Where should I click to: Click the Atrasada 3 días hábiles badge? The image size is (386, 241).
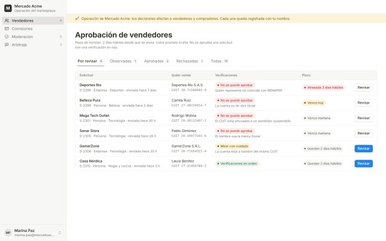coord(323,87)
